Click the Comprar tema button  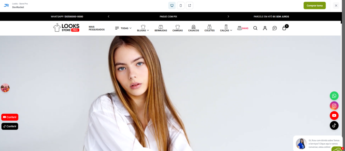click(314, 5)
